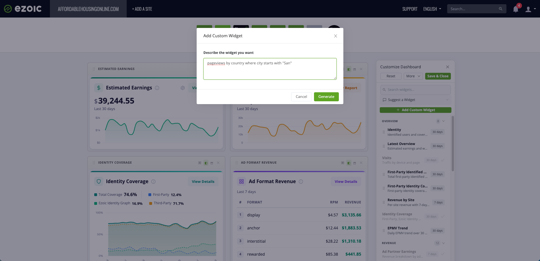Remove the Identity Coverage card

pos(218,163)
